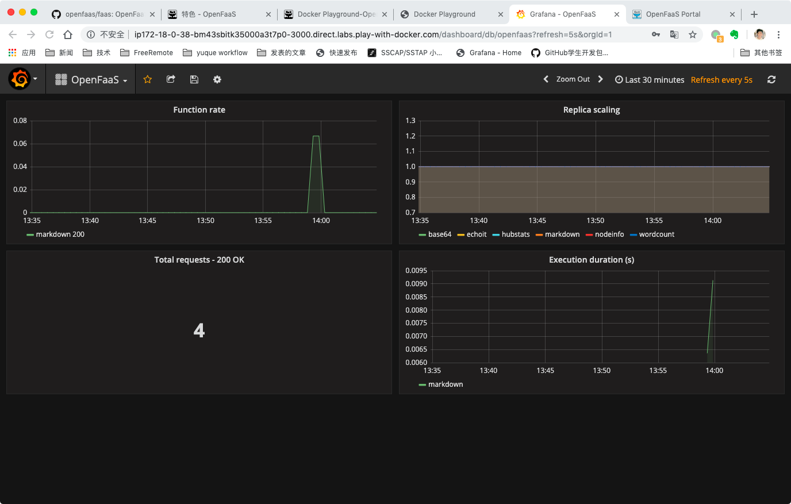Click inside the Replica scaling shaded area
This screenshot has height=504, width=791.
[x=594, y=190]
